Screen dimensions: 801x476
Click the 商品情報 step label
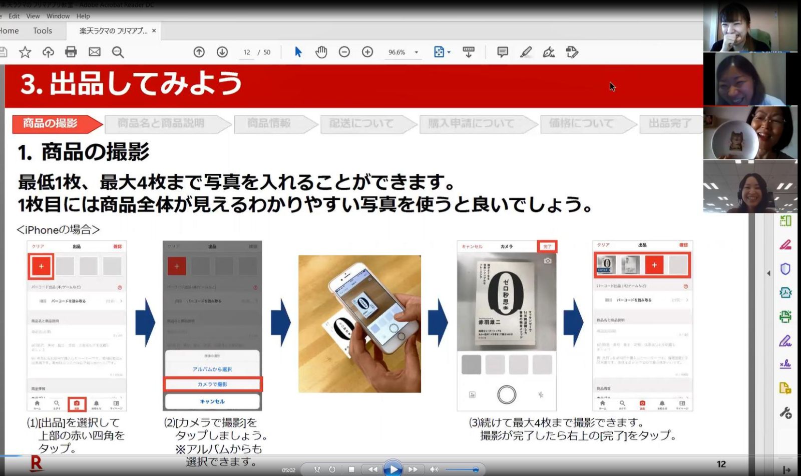pos(269,123)
